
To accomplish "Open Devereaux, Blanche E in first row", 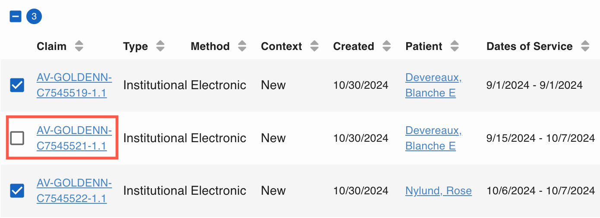I will pos(433,85).
